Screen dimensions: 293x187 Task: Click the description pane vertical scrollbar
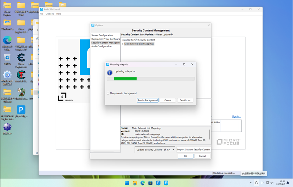tap(210, 134)
